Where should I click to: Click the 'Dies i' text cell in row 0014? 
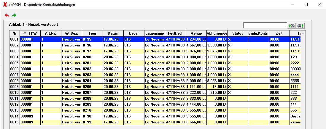click(295, 116)
